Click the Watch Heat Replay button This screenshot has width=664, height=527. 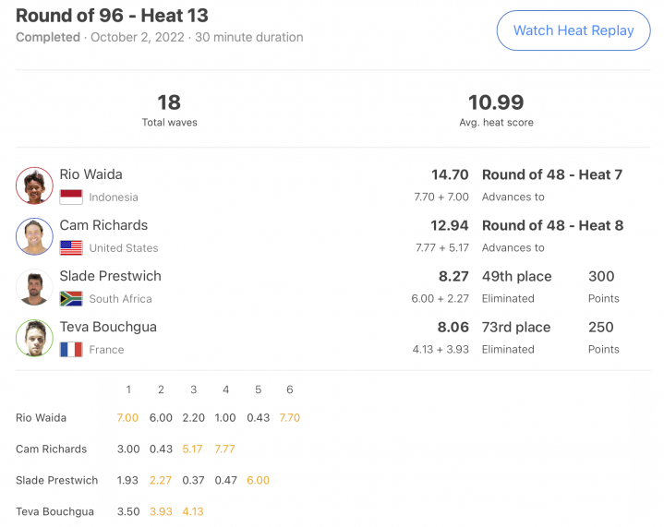pyautogui.click(x=573, y=30)
